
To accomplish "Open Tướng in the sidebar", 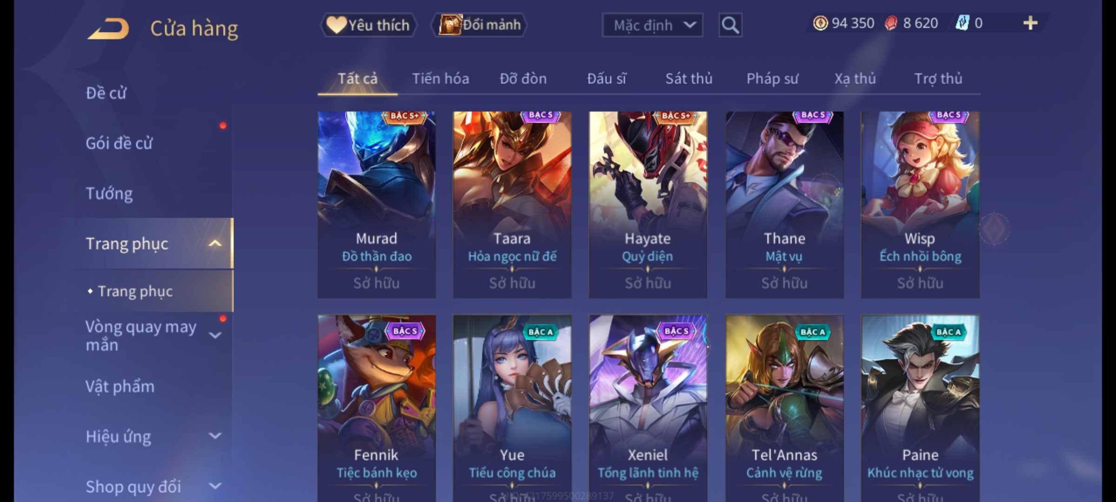I will (x=109, y=193).
